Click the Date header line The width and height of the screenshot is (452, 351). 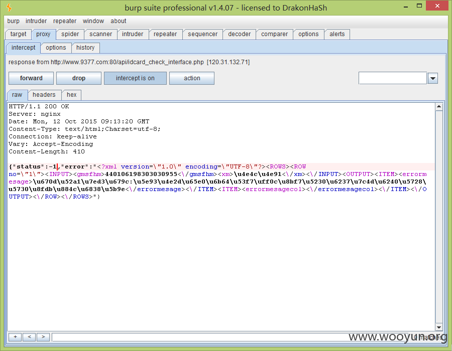79,121
